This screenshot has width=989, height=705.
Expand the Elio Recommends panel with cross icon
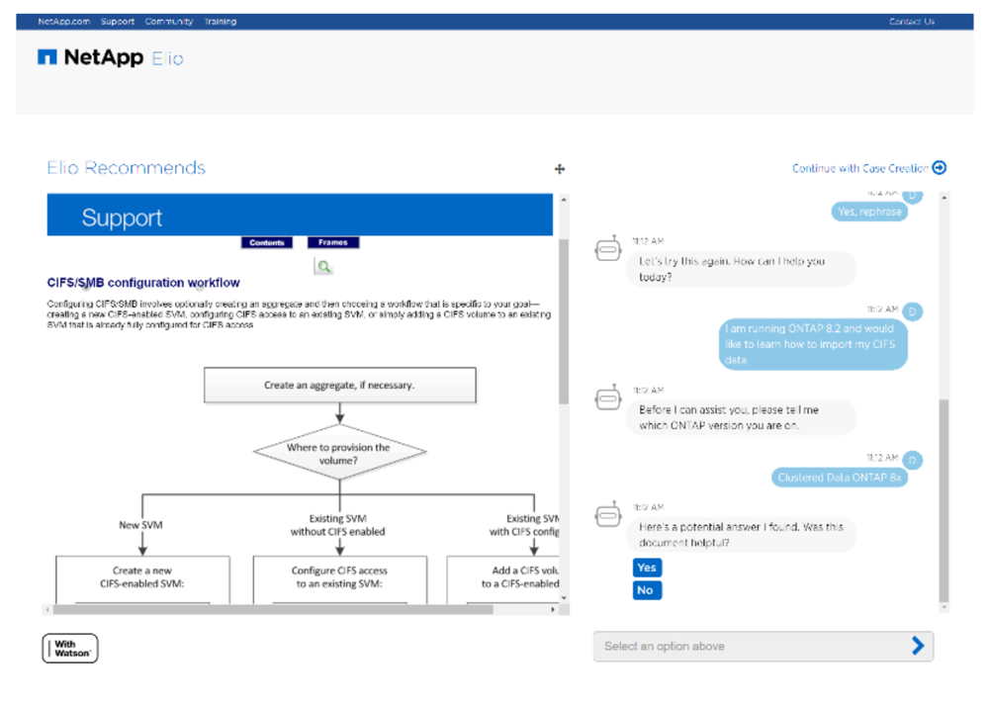tap(560, 168)
